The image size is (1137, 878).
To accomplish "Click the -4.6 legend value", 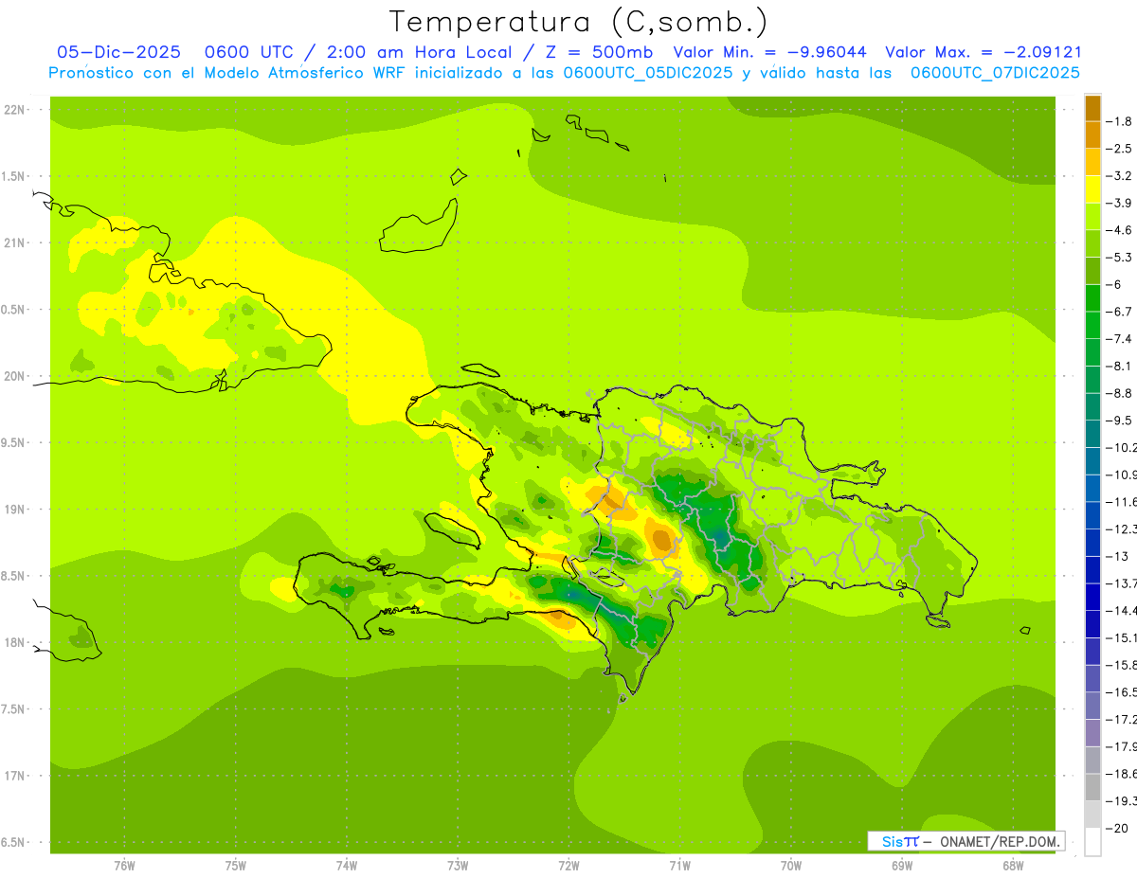I will [1120, 230].
